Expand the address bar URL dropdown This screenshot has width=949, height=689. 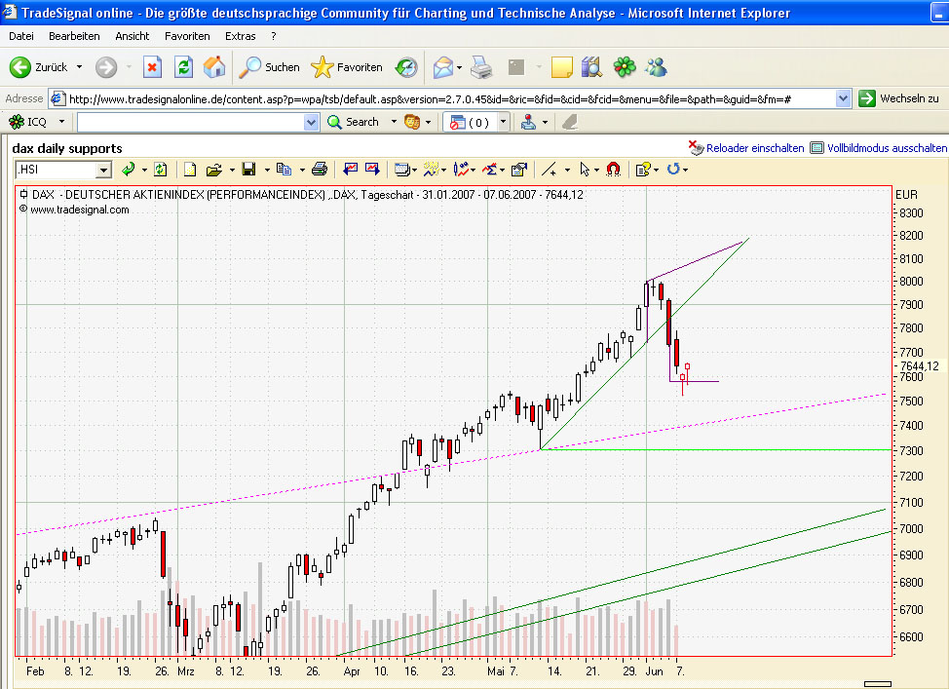(843, 98)
